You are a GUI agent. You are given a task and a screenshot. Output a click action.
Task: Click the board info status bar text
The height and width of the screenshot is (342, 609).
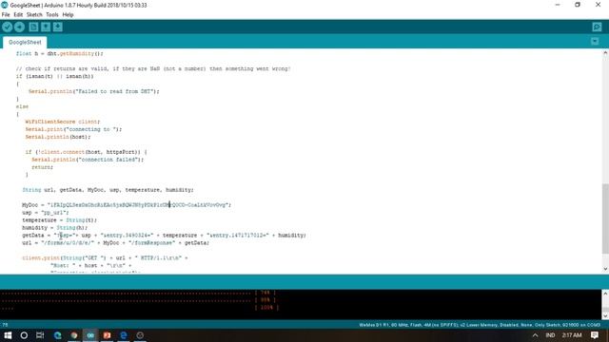pos(480,325)
